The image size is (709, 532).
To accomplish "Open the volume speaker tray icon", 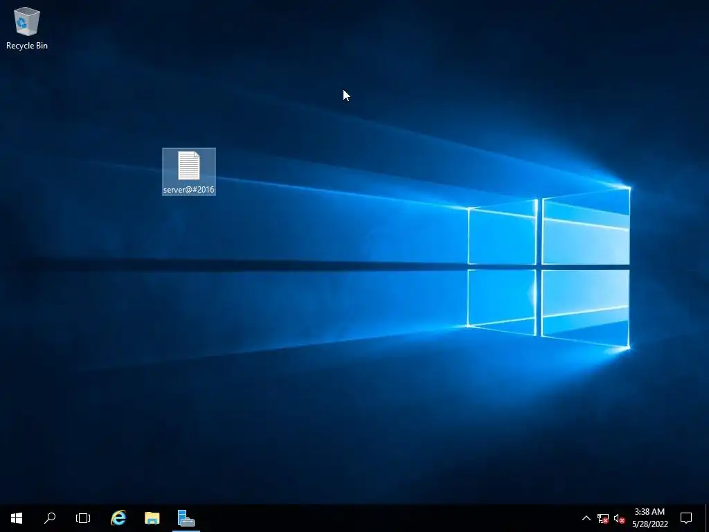I will tap(620, 518).
